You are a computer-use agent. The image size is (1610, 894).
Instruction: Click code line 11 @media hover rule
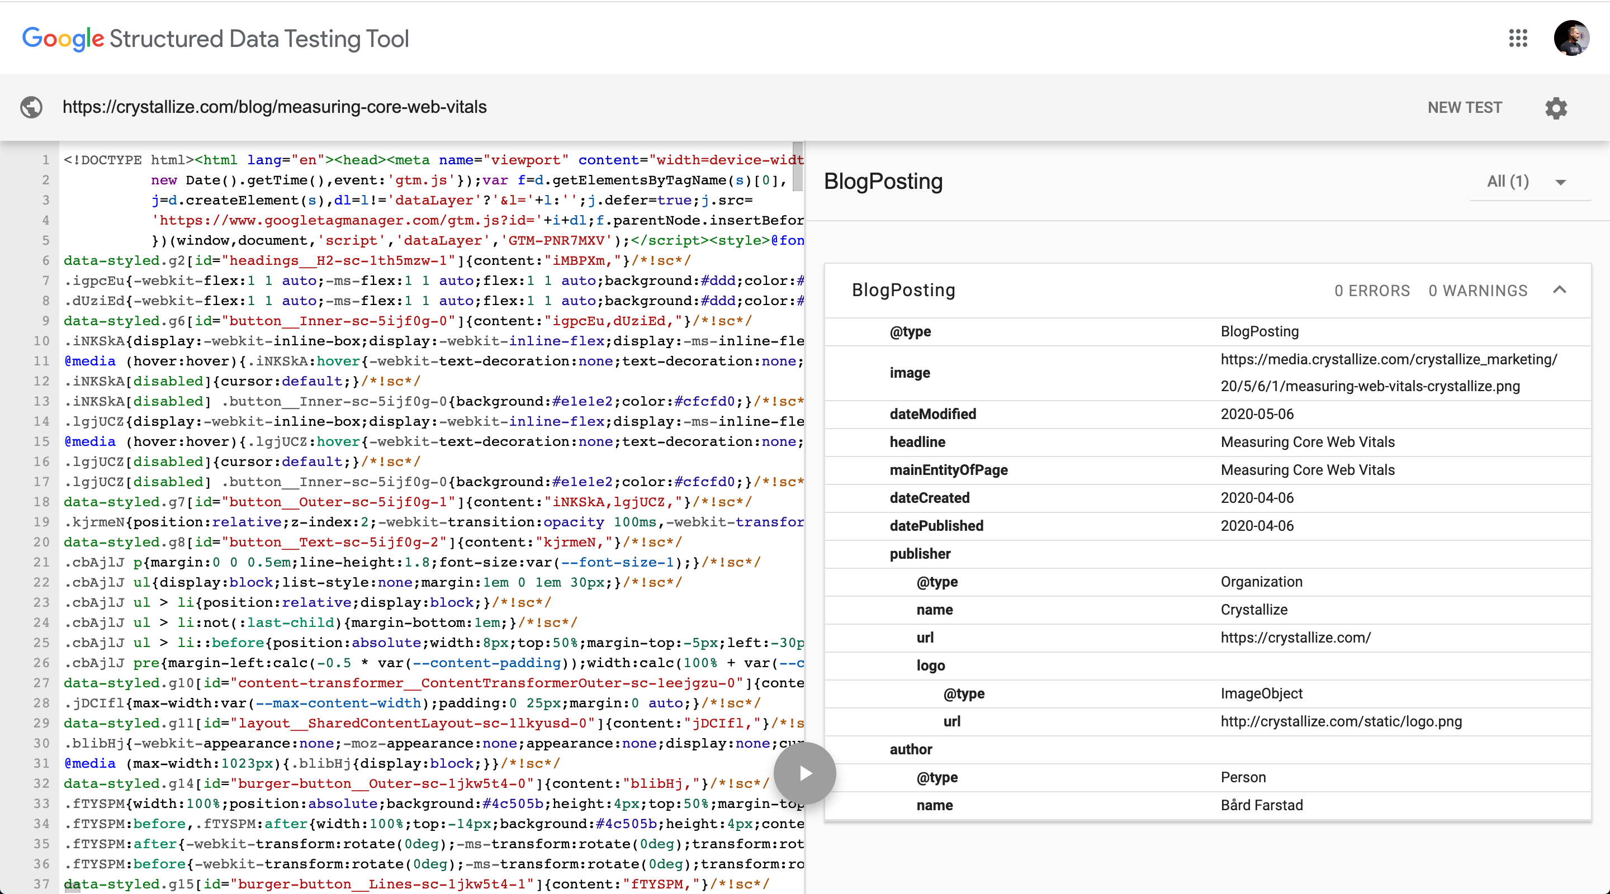(433, 361)
